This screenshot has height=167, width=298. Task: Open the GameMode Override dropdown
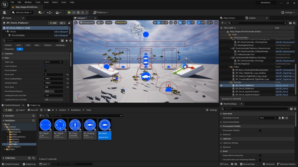click(x=268, y=118)
